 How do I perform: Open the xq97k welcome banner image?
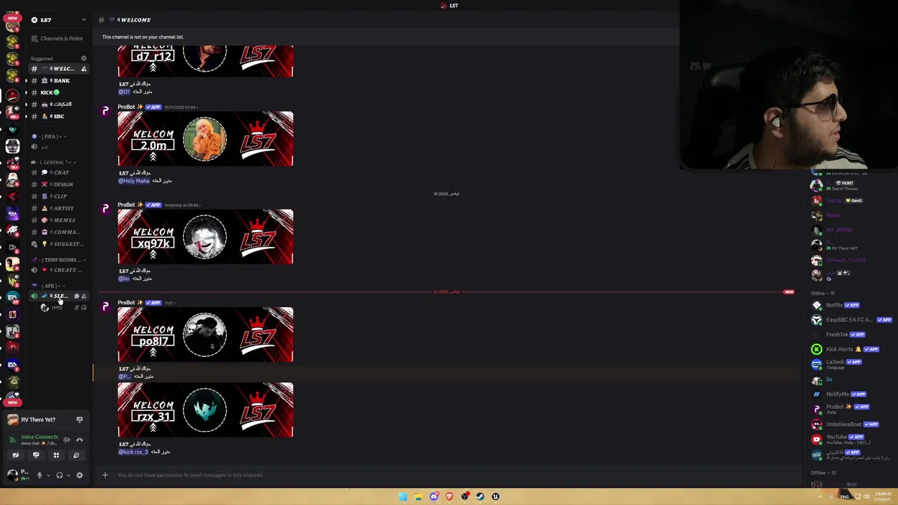[206, 236]
